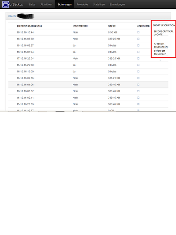
Task: Open the backup from 16.12.16 03:57
Action: pos(25,91)
